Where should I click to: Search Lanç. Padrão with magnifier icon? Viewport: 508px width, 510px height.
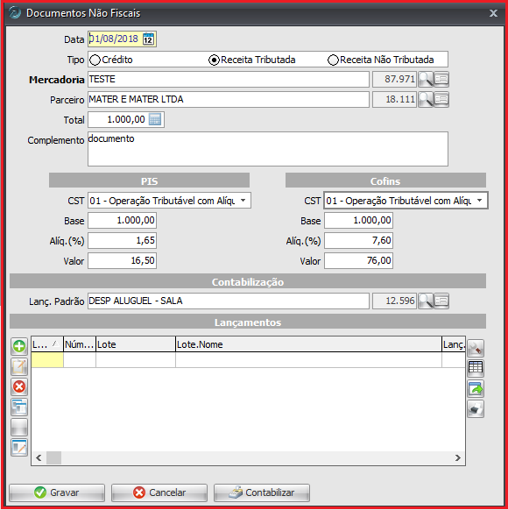pyautogui.click(x=426, y=301)
